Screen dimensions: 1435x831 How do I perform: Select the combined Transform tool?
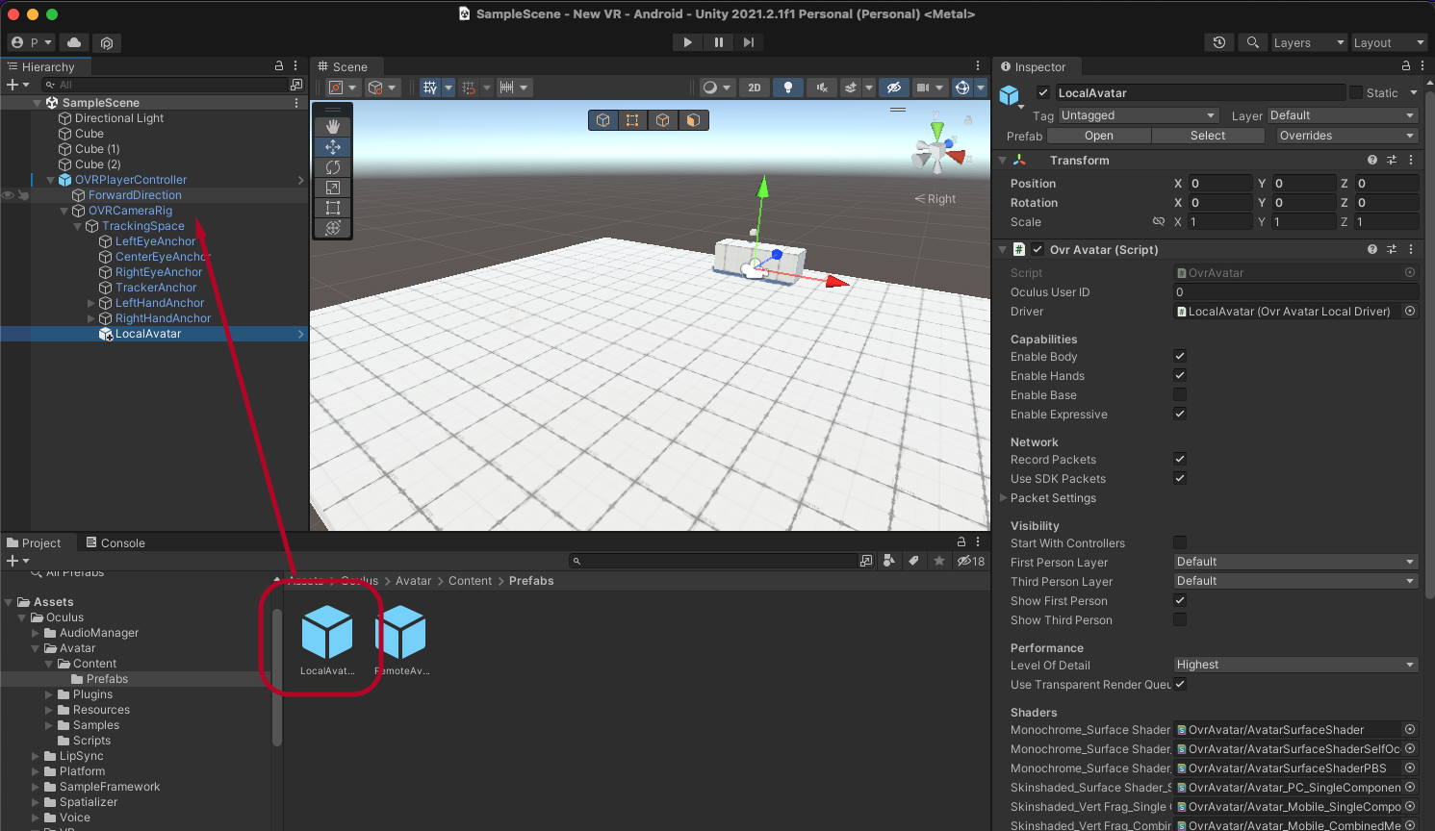[333, 228]
